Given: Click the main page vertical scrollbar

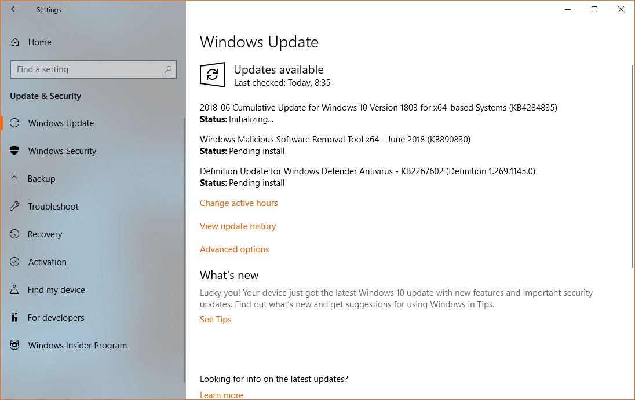Looking at the screenshot, I should click(x=632, y=166).
